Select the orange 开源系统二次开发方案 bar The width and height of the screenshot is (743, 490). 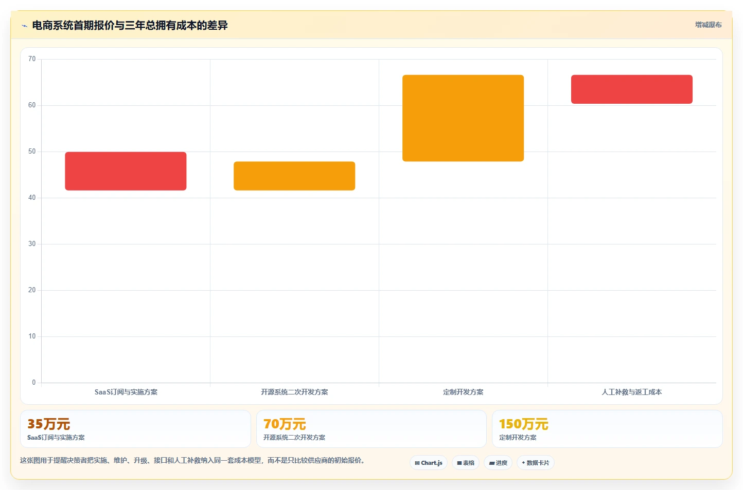294,176
